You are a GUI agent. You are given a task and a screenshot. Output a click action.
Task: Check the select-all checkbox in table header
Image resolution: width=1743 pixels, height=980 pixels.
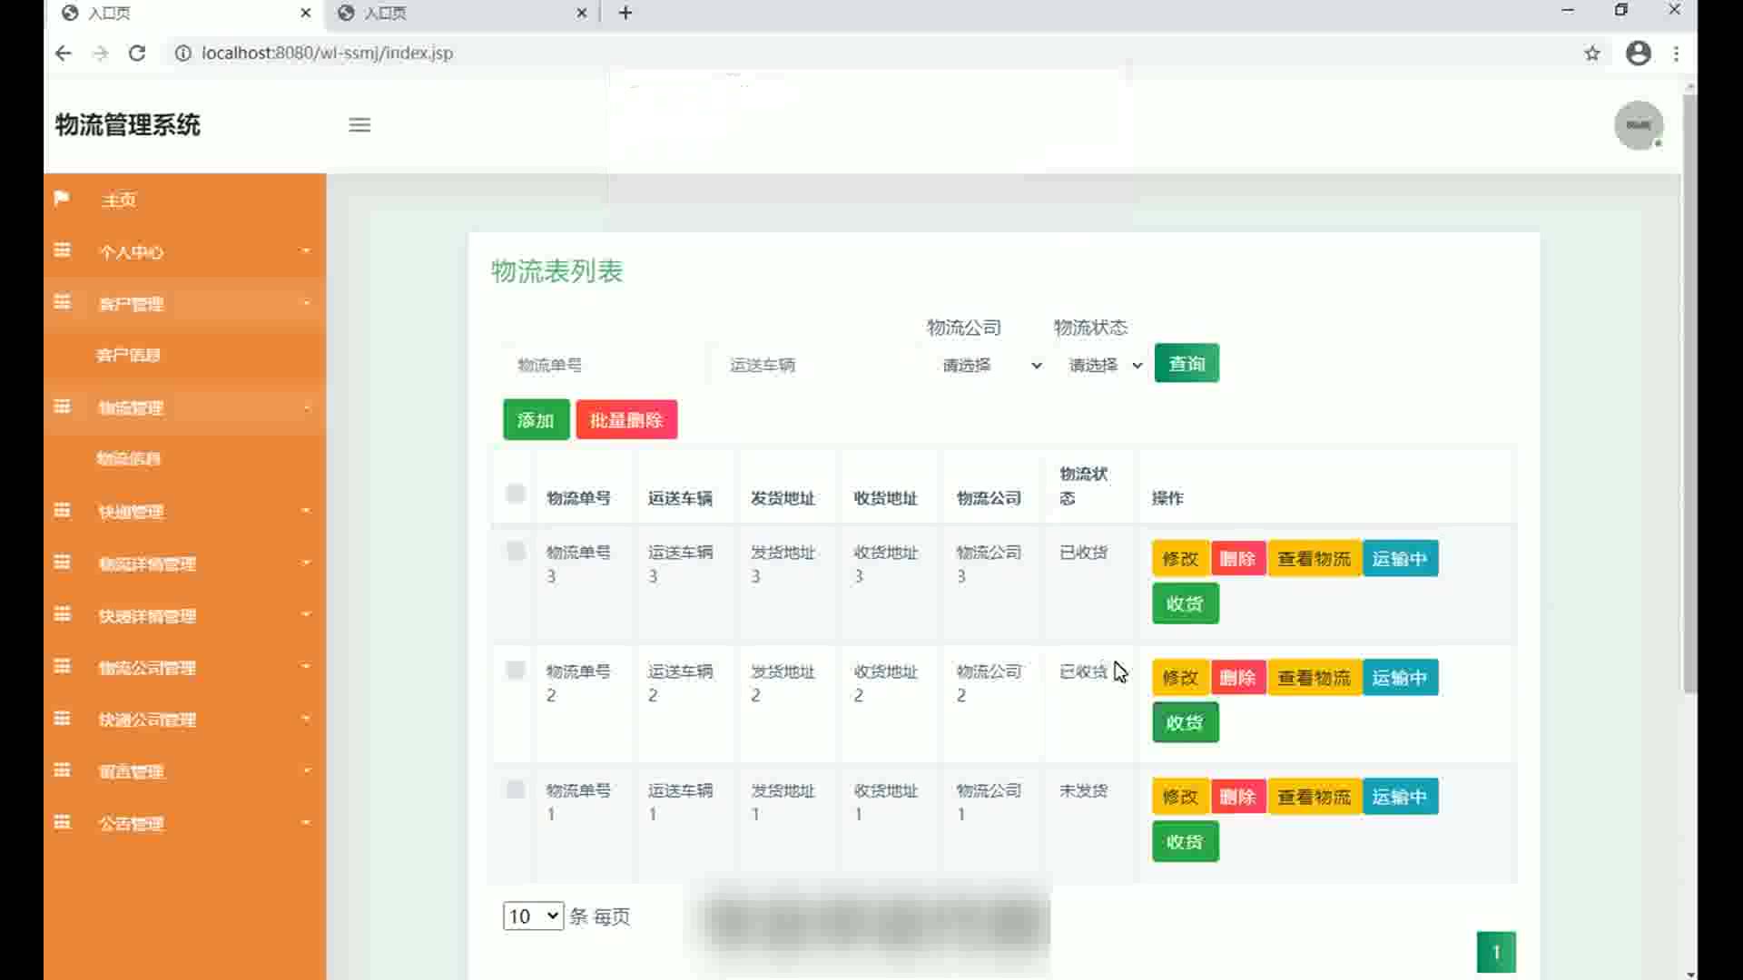pos(516,495)
